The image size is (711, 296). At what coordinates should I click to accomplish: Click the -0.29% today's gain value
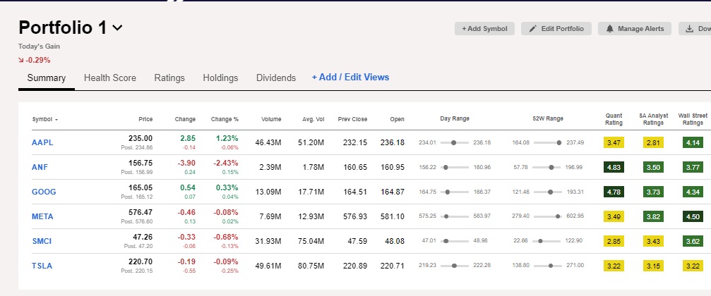pyautogui.click(x=38, y=60)
